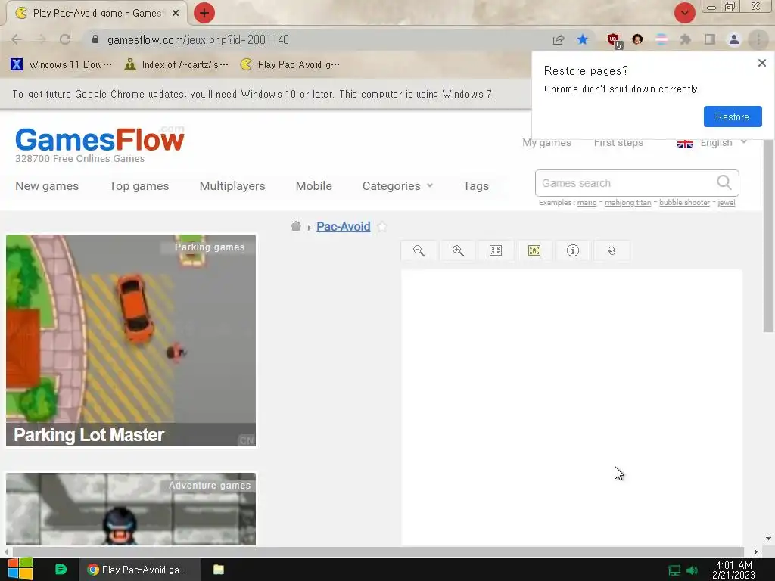Reload the page in Chrome

coord(65,39)
